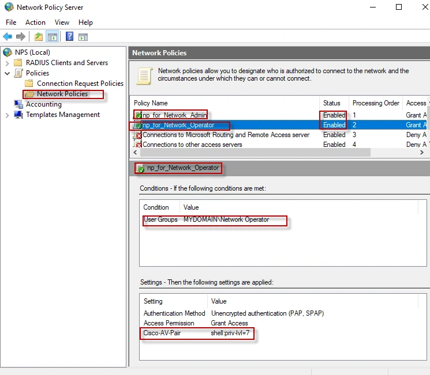Open Help via the question mark icon

coord(69,37)
